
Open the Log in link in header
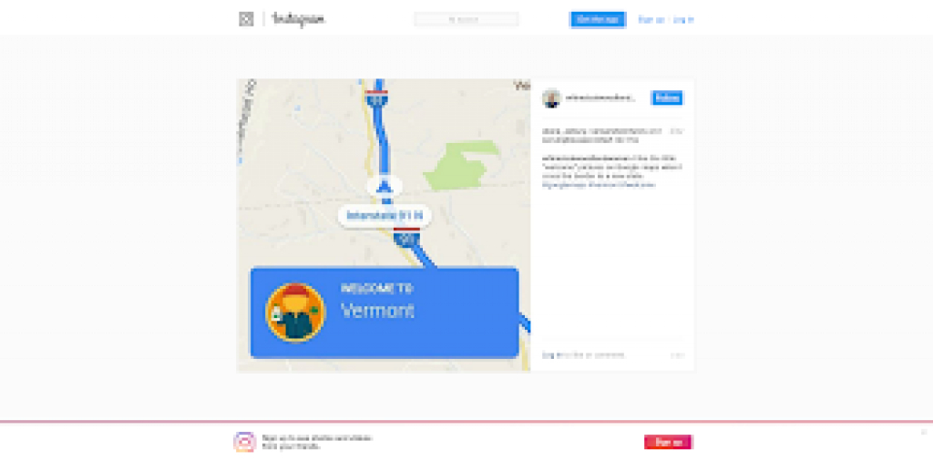(x=683, y=20)
